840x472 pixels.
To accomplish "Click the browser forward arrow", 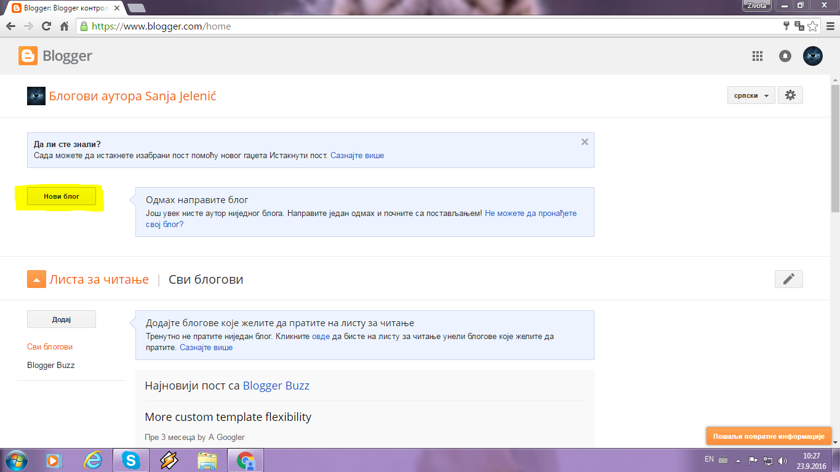I will pyautogui.click(x=28, y=26).
